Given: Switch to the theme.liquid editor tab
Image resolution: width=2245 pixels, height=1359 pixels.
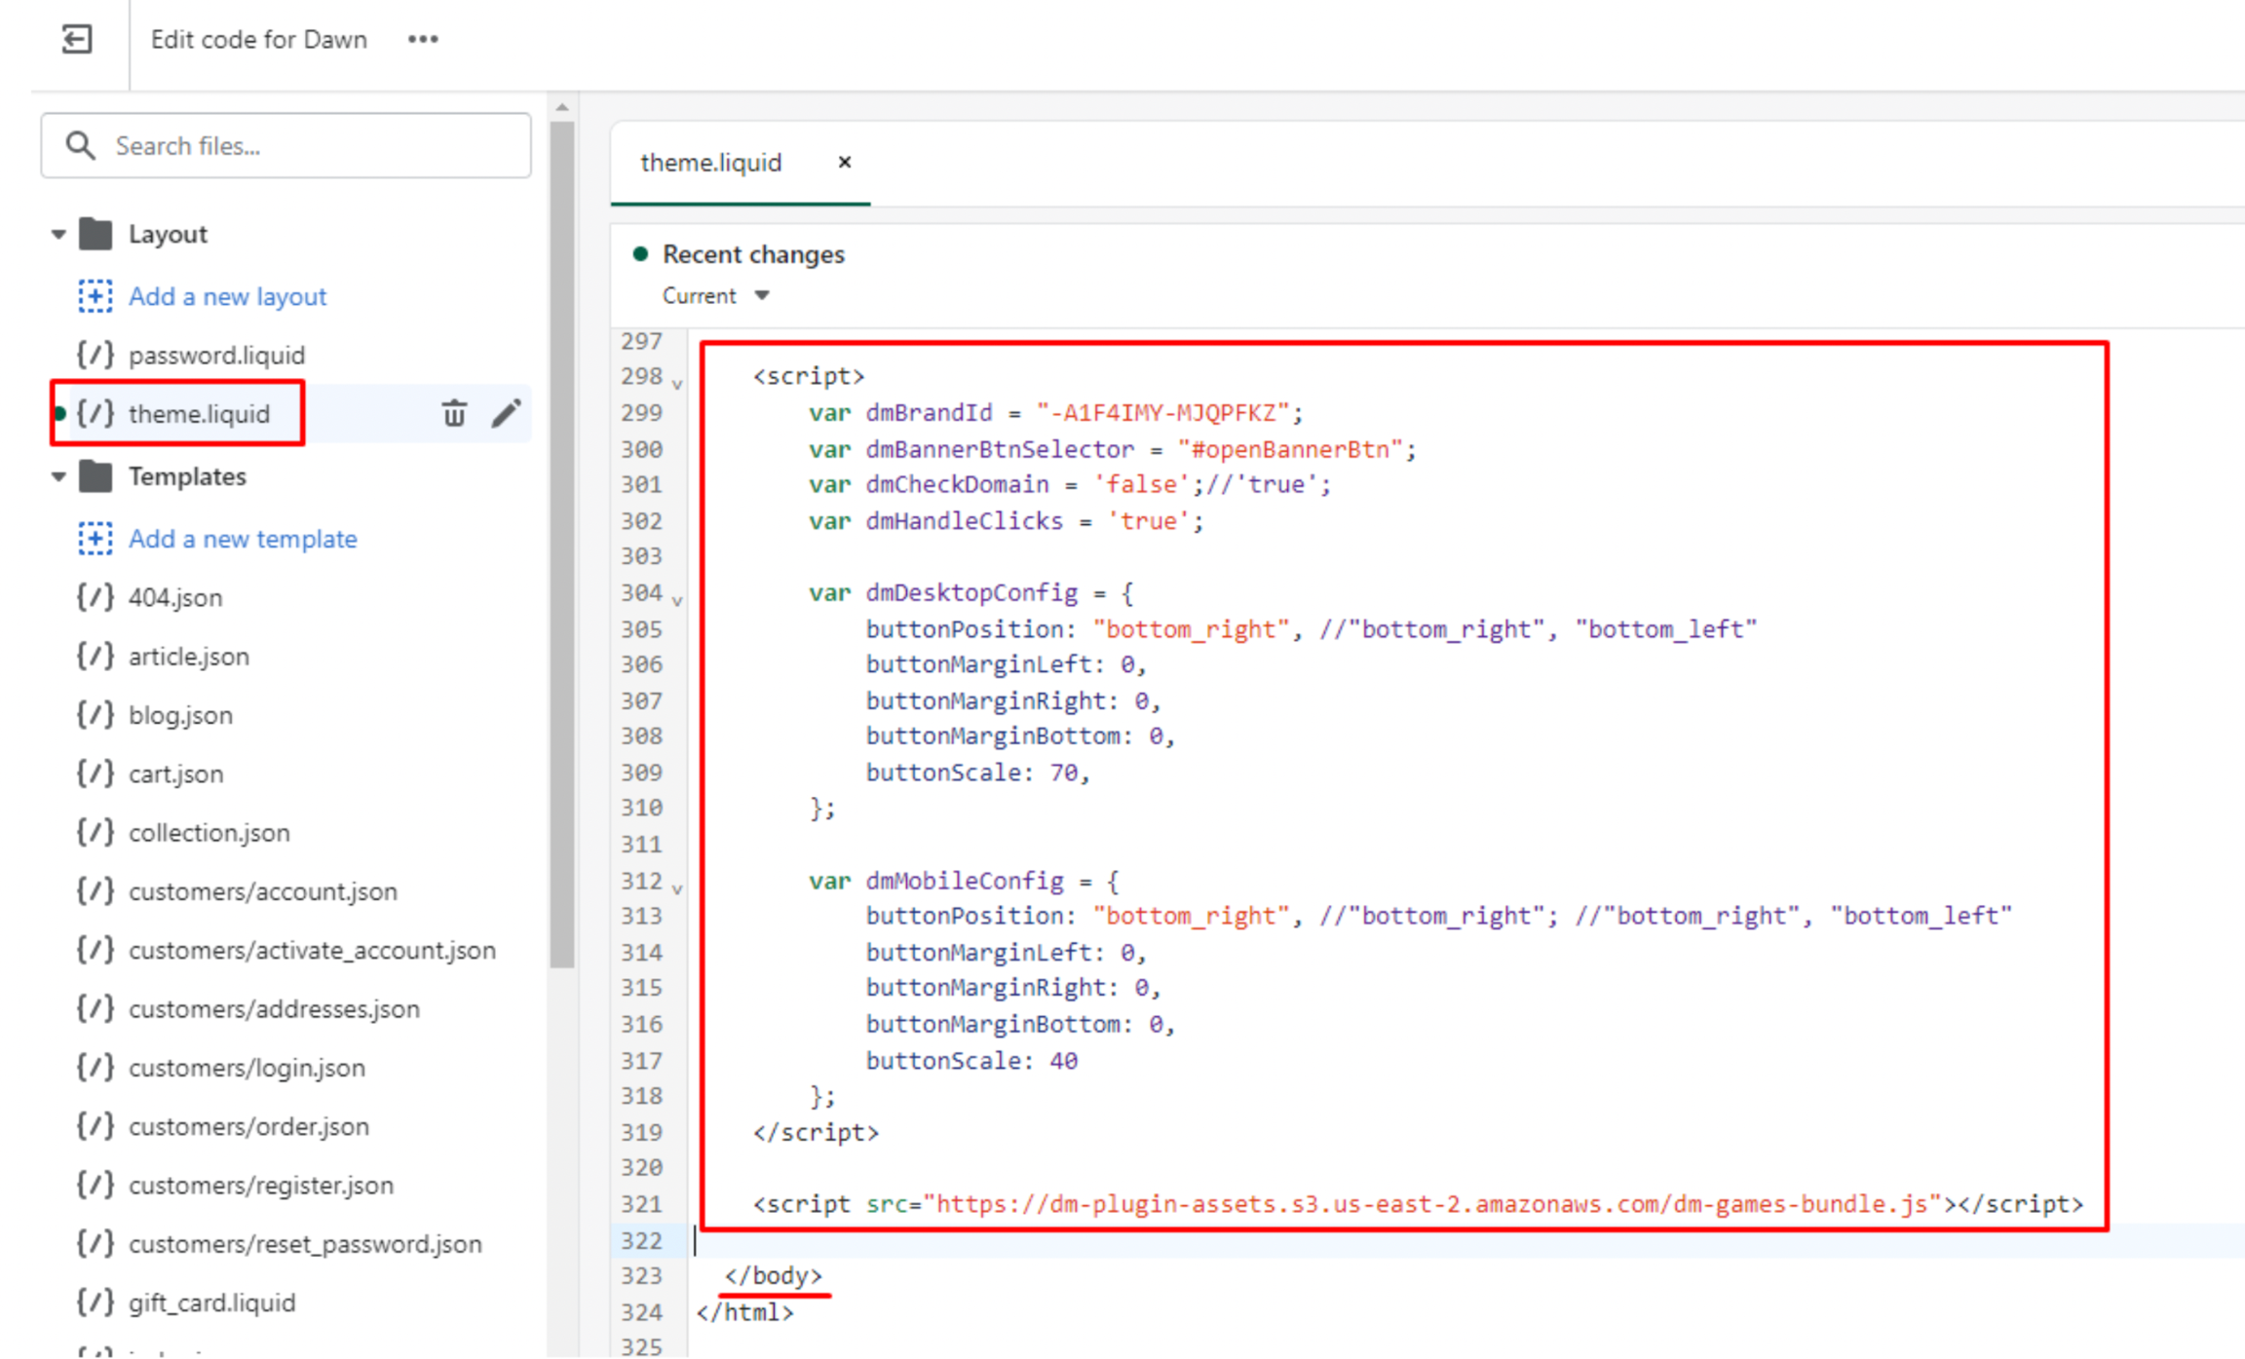Looking at the screenshot, I should [x=710, y=163].
